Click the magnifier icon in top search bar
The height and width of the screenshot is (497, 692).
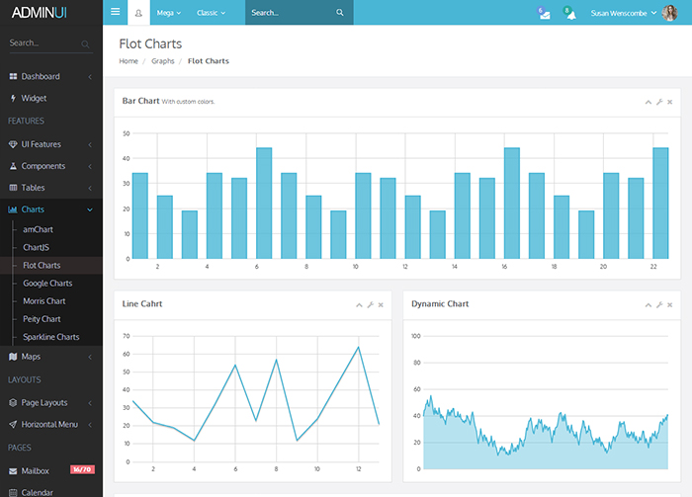click(340, 13)
